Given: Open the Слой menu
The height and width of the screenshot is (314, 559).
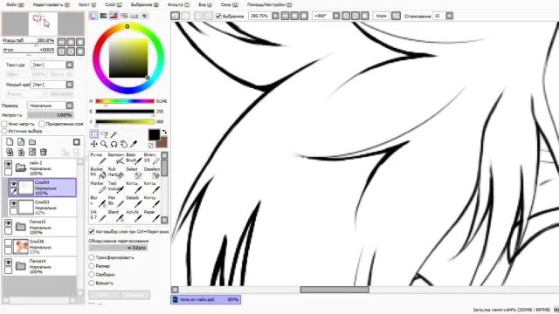Looking at the screenshot, I should (x=114, y=4).
